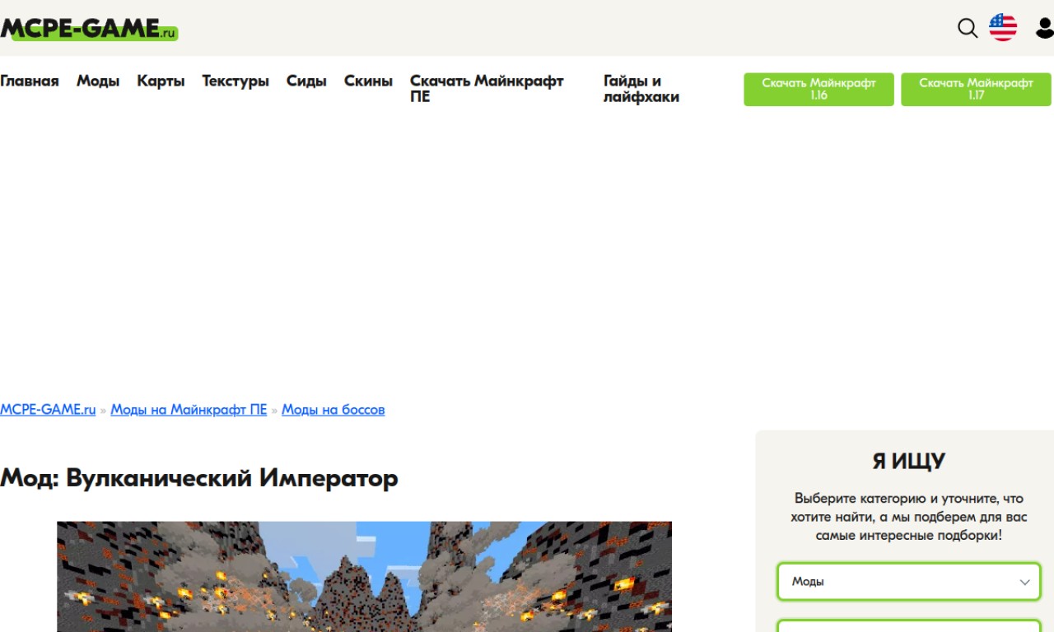This screenshot has height=632, width=1054.
Task: Open the Скачать Майнкрафт ПЕ menu item
Action: click(x=487, y=89)
